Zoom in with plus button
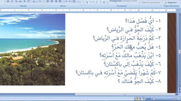Screen dimensions: 181x101 point(174,98)
